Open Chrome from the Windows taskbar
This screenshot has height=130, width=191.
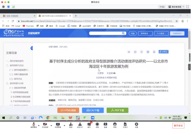(48, 118)
